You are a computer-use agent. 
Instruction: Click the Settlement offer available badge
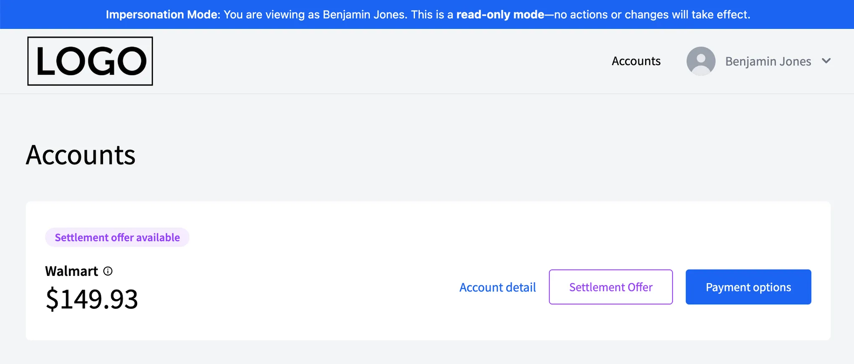point(117,238)
